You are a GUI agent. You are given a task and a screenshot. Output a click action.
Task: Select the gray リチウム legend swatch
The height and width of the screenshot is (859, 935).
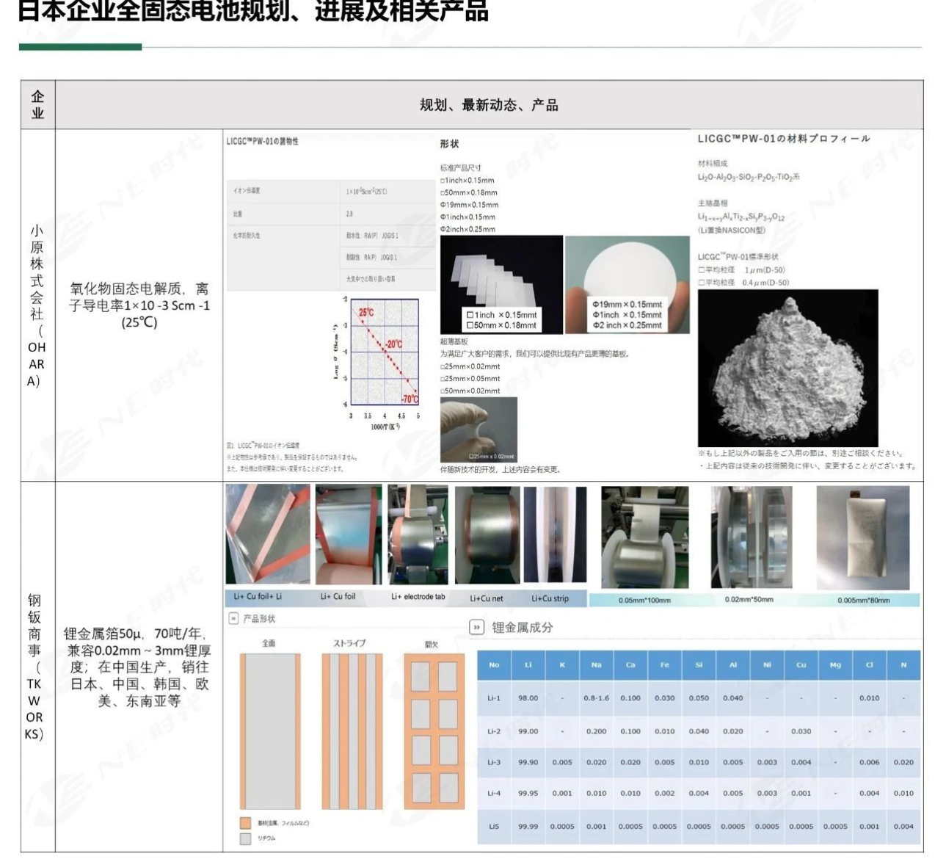[245, 838]
